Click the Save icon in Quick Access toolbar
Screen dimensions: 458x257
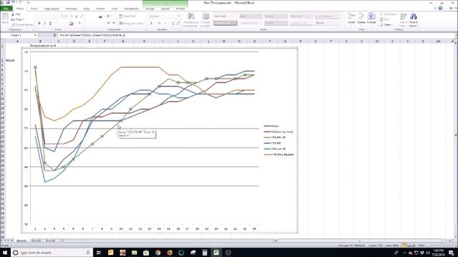coord(8,2)
